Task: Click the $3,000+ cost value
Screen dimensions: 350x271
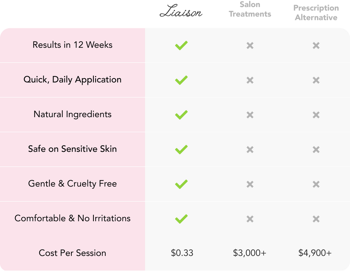Action: 250,253
